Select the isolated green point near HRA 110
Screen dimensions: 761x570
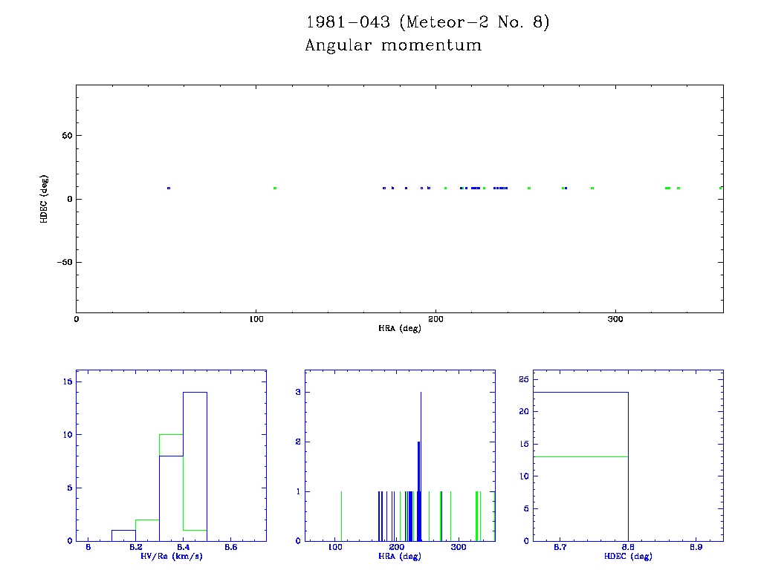275,188
